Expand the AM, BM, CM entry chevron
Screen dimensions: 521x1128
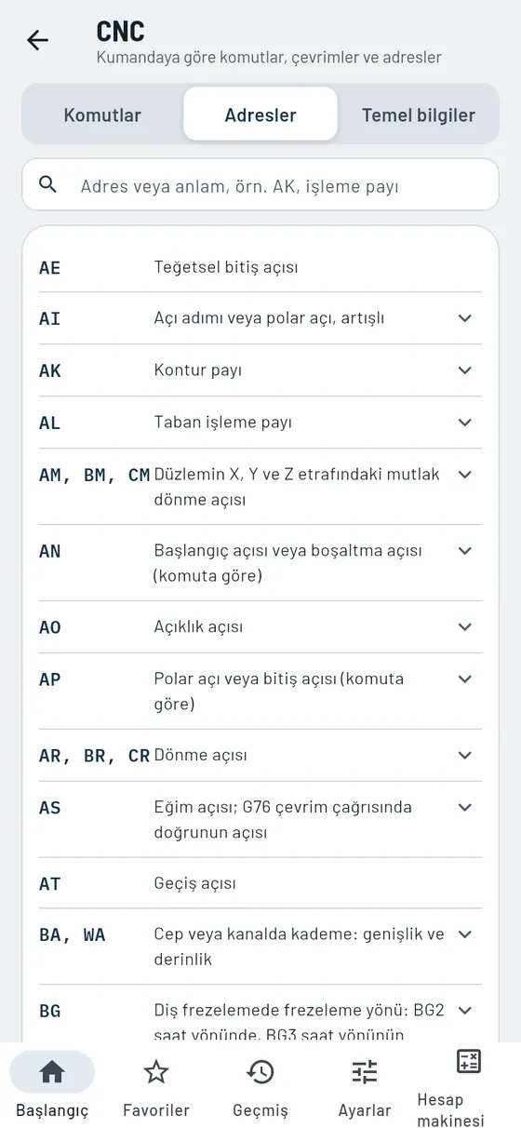tap(465, 475)
